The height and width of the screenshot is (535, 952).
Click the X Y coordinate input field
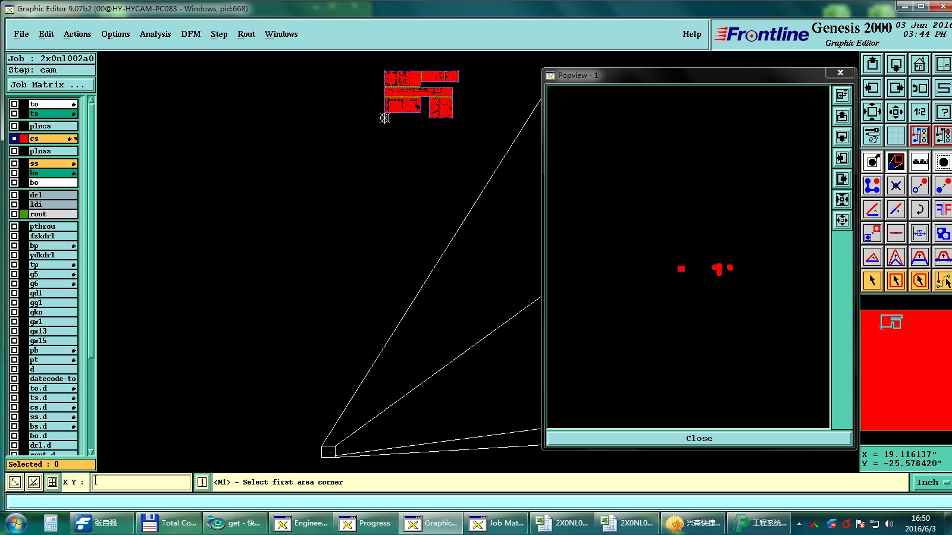coord(142,482)
